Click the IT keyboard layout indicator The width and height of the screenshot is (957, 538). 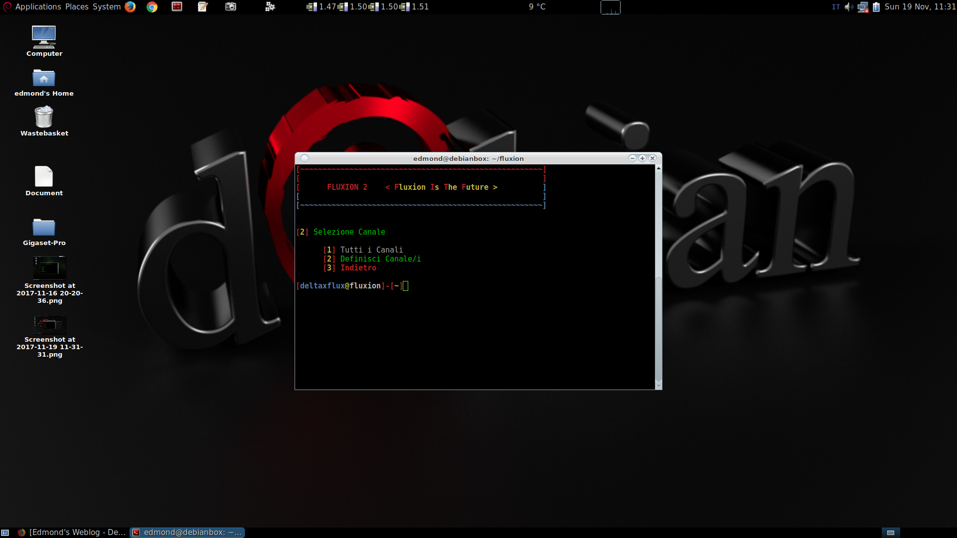(x=836, y=7)
